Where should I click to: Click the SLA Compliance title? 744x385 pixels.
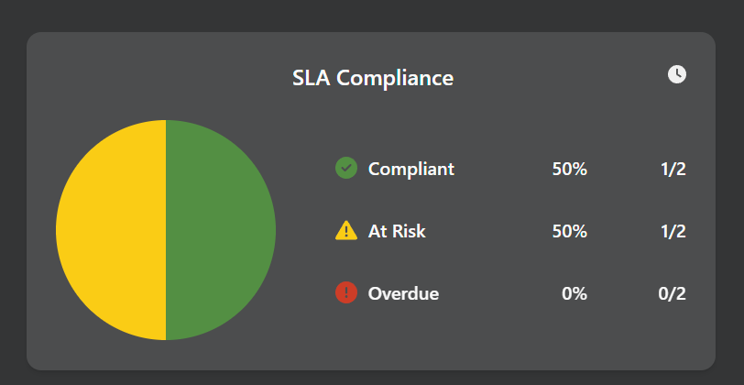point(372,78)
